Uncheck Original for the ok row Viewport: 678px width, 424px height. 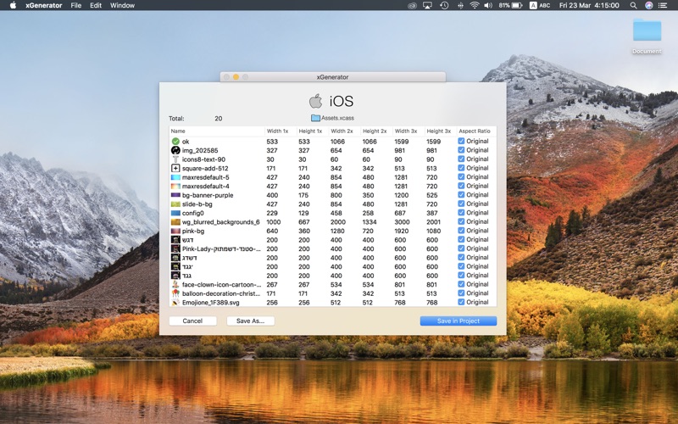pos(461,141)
